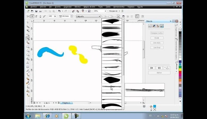Select the Eyedropper tool in the toolbox
Viewport: 207px width, 119px height.
click(28, 83)
